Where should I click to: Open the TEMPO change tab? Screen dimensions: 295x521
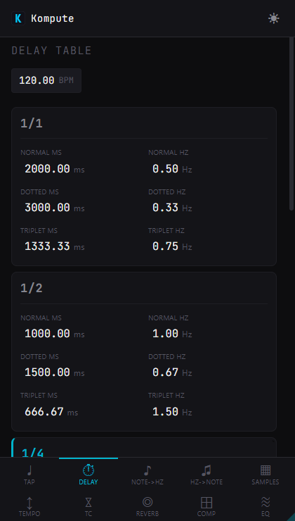coord(29,506)
